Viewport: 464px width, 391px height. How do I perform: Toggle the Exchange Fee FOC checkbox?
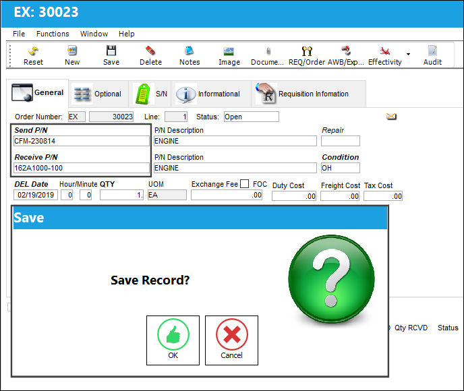point(244,184)
